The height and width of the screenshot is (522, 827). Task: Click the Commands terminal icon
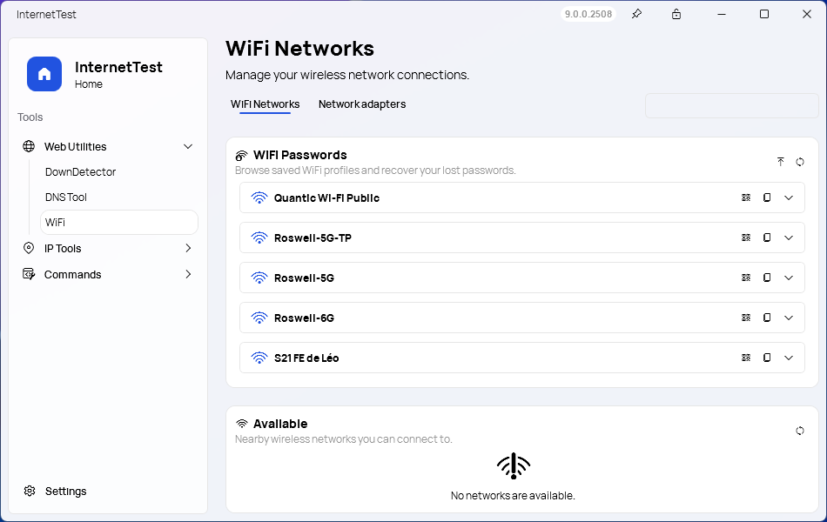[29, 274]
